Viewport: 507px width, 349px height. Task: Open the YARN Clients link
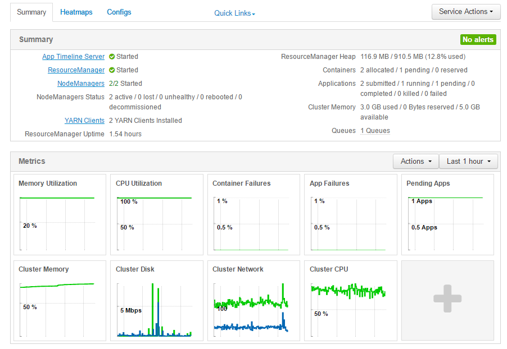[84, 120]
